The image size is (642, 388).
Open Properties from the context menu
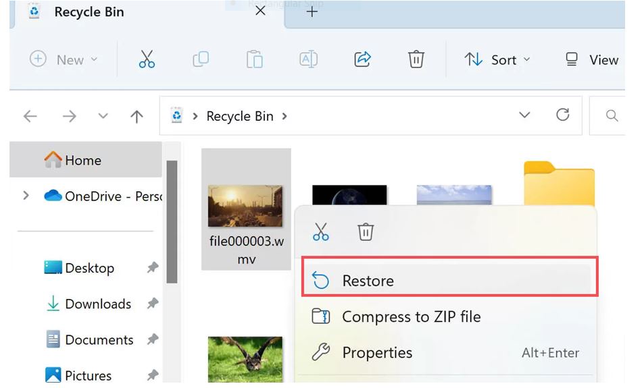click(377, 352)
